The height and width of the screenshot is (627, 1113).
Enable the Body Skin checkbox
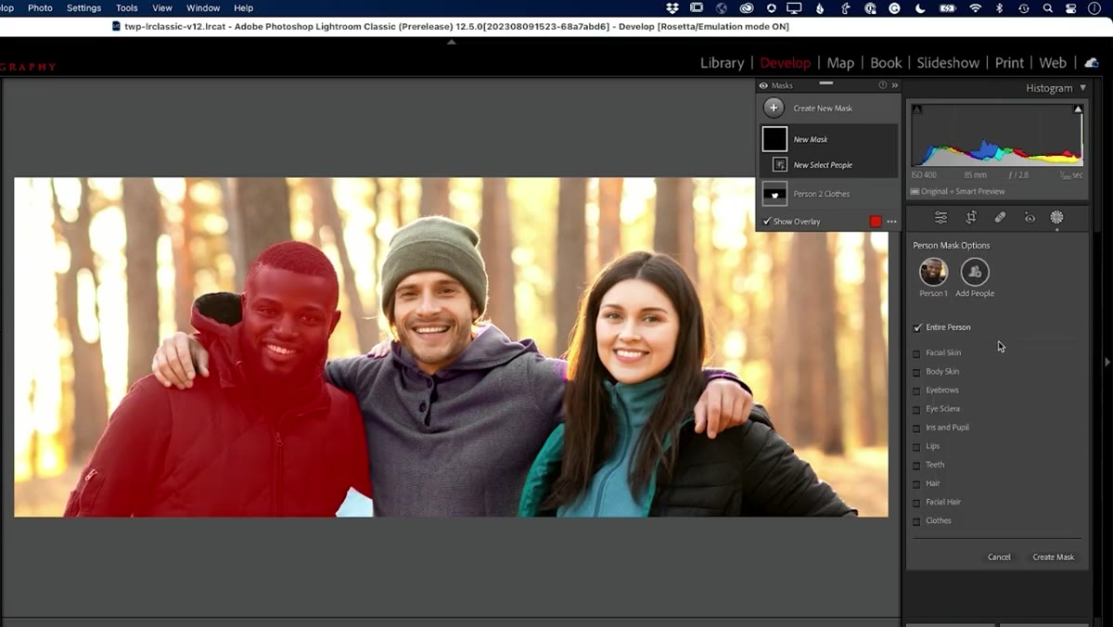[x=917, y=372]
